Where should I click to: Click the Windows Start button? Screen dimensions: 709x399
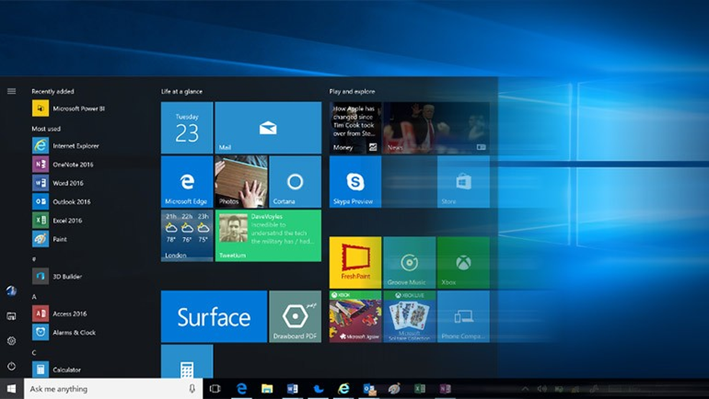pos(11,389)
